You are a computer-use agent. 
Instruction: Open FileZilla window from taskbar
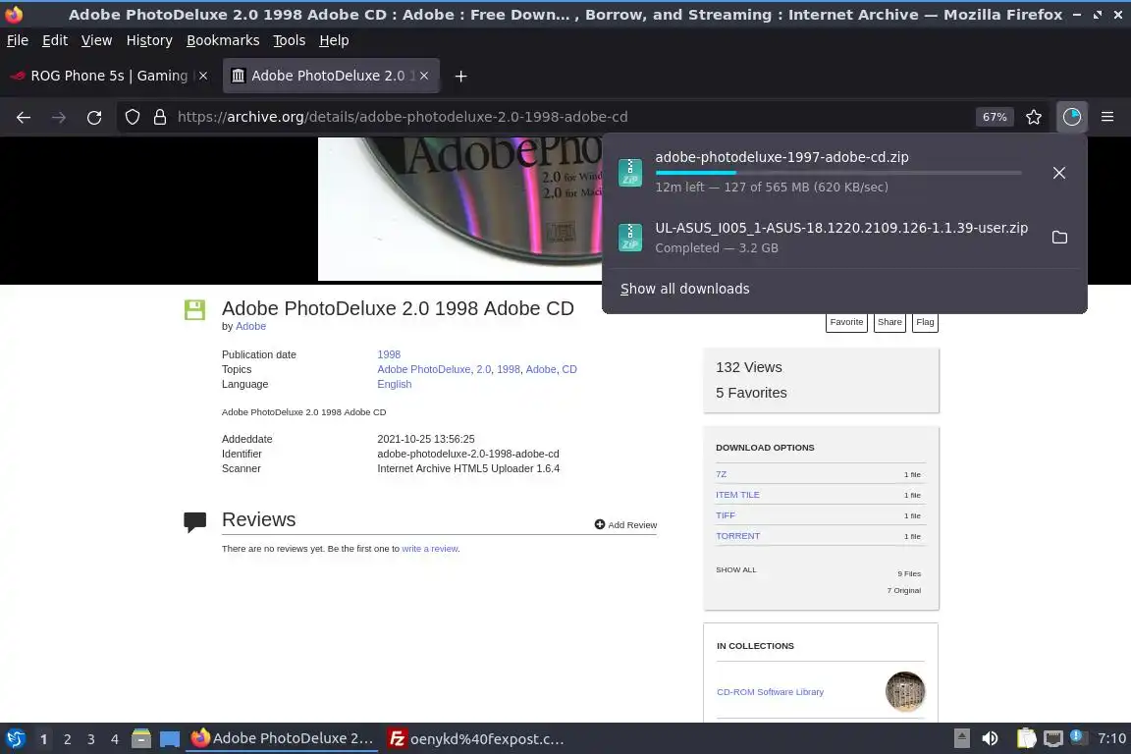[x=476, y=739]
